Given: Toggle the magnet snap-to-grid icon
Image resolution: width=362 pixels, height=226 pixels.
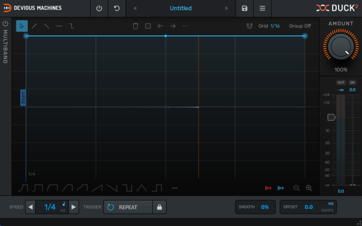Looking at the screenshot, I should [x=249, y=26].
